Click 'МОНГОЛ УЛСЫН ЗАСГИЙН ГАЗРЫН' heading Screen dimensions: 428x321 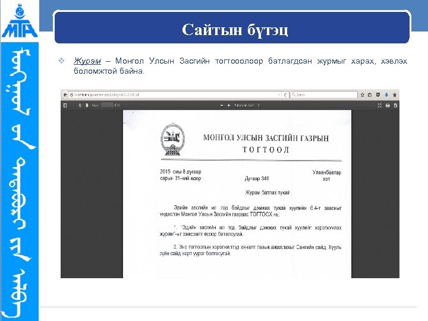[x=266, y=138]
